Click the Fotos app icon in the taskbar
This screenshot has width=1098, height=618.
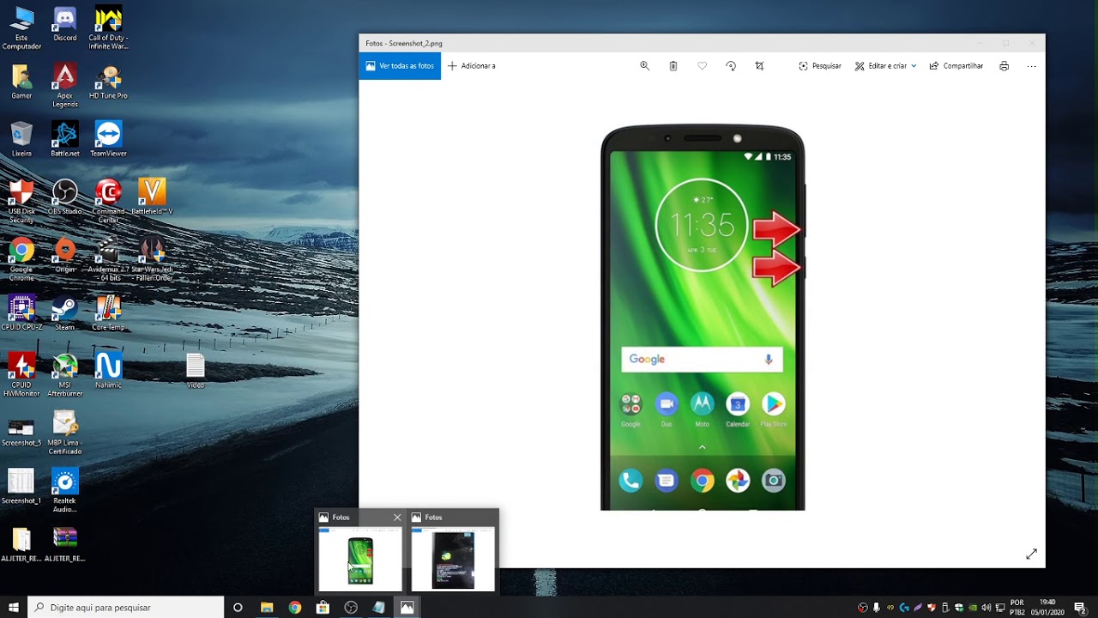pos(407,607)
